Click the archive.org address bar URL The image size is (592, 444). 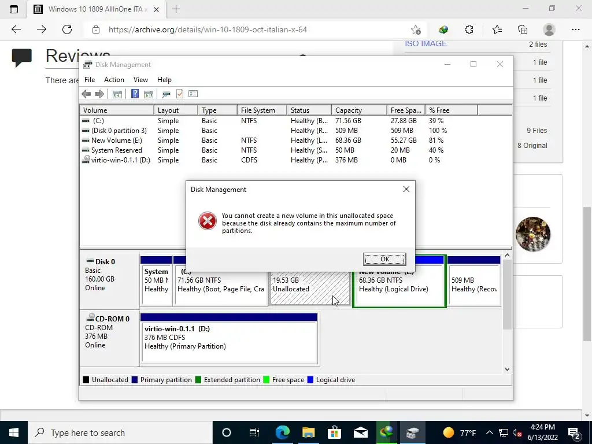208,29
